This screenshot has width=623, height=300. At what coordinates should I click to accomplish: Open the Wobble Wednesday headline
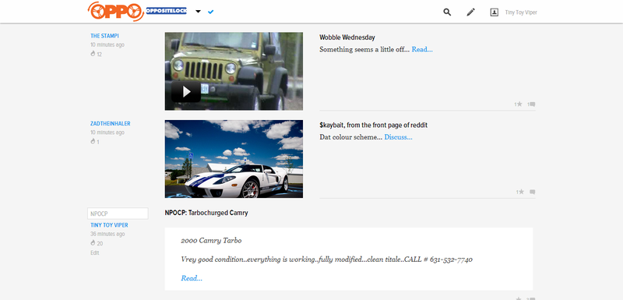[347, 37]
